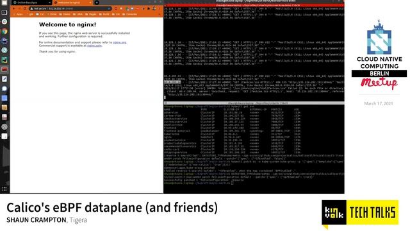The height and width of the screenshot is (231, 410).
Task: Click the terminal prompt cursor at bottom
Action: (x=232, y=183)
